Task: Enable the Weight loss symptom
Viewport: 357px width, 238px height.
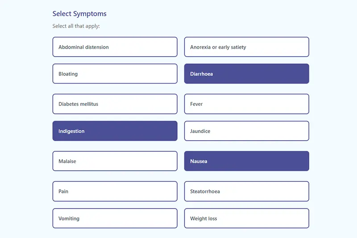Action: [246, 218]
